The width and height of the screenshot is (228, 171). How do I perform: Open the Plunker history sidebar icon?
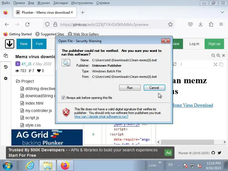[x=6, y=67]
